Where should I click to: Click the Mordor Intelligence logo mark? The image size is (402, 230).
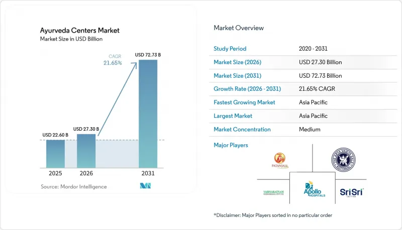(x=145, y=186)
